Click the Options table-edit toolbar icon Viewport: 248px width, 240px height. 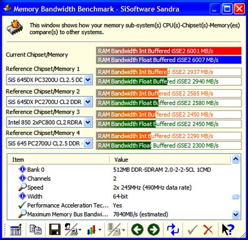(x=15, y=229)
